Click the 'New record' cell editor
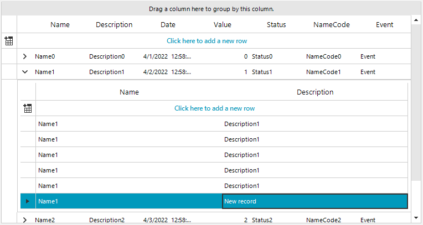 [x=314, y=201]
